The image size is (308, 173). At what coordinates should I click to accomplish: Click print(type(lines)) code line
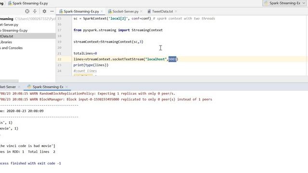pos(91,65)
